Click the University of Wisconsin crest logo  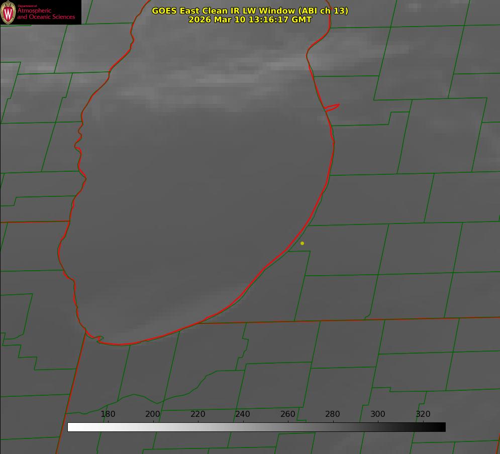click(8, 12)
